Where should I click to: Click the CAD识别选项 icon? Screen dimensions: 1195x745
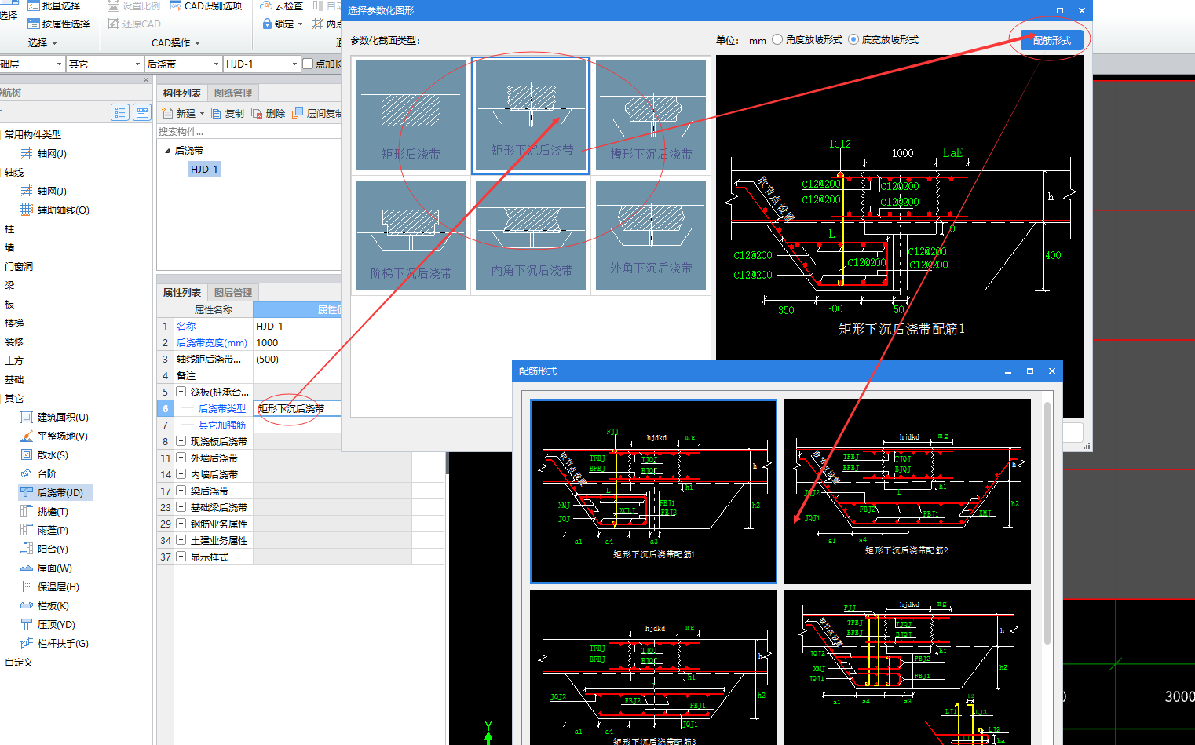(x=176, y=5)
